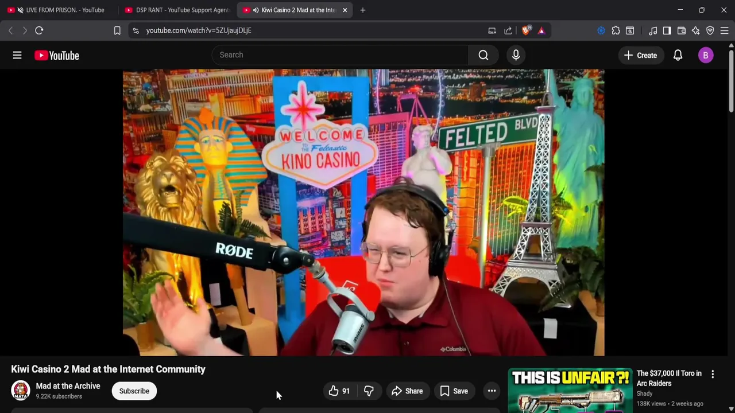Open a new browser tab

click(x=362, y=10)
